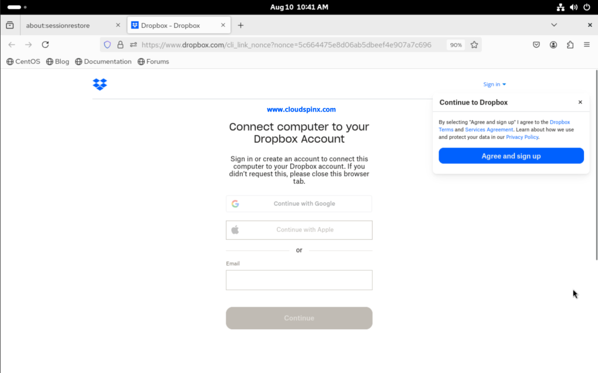The image size is (598, 373).
Task: Open the Privacy Policy link
Action: coord(521,137)
